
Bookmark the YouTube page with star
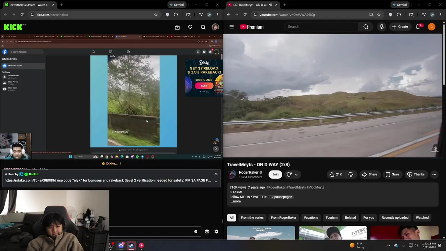pos(379,15)
